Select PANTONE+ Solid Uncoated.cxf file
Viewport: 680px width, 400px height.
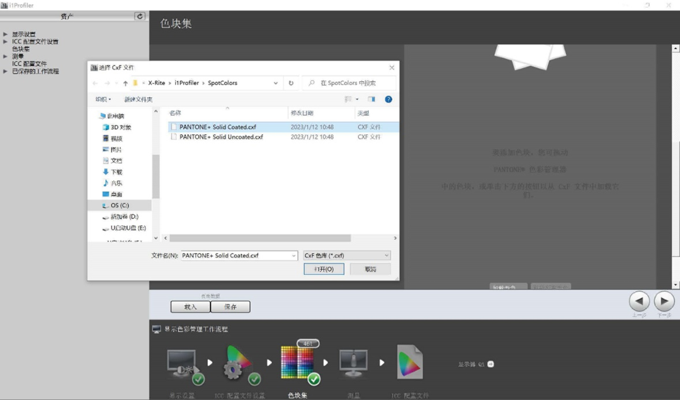(x=283, y=137)
